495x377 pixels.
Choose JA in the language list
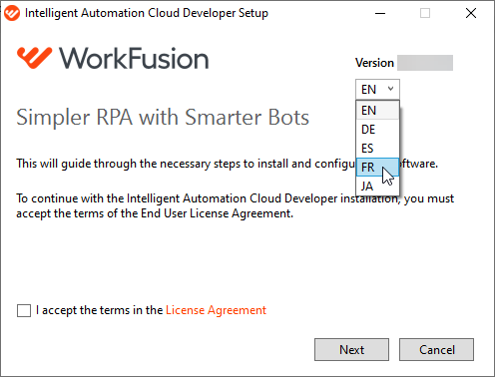(x=377, y=187)
